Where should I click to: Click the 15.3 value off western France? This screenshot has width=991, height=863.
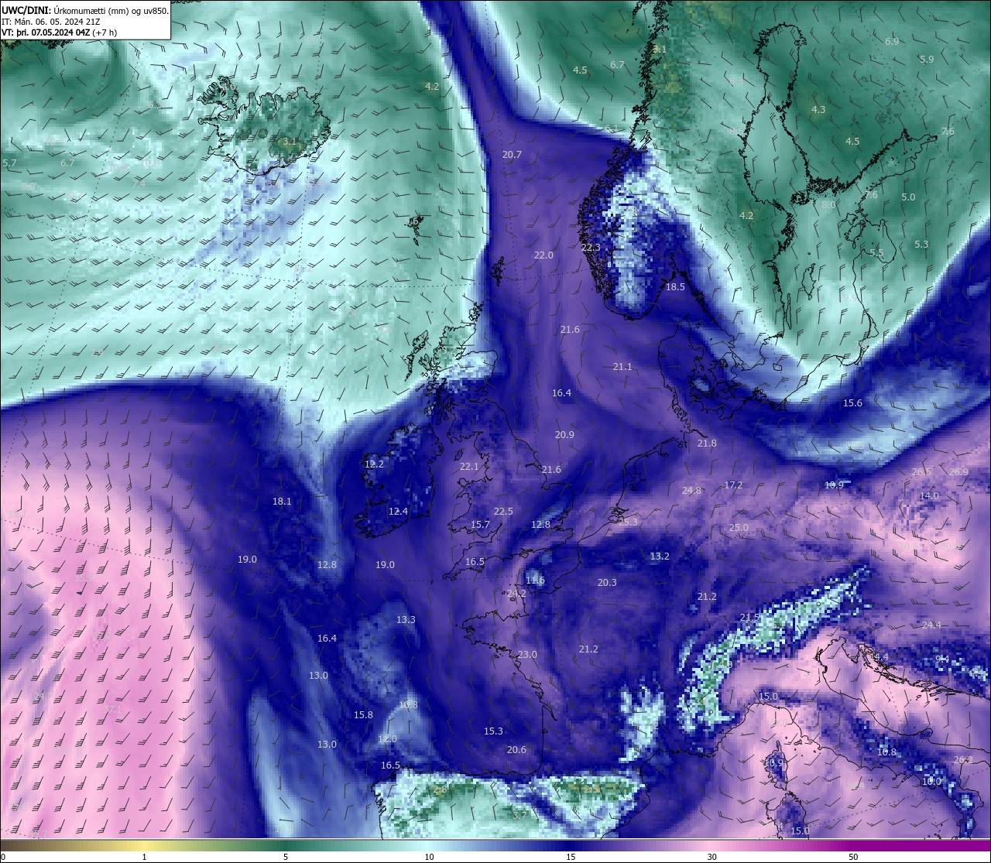(493, 731)
